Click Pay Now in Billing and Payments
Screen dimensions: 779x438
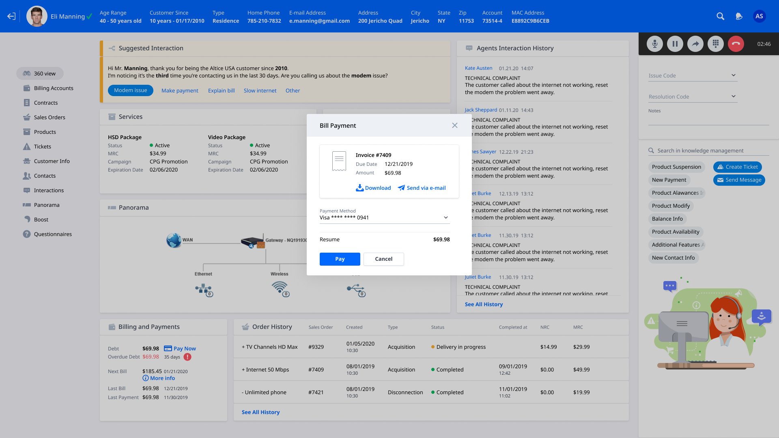(180, 348)
